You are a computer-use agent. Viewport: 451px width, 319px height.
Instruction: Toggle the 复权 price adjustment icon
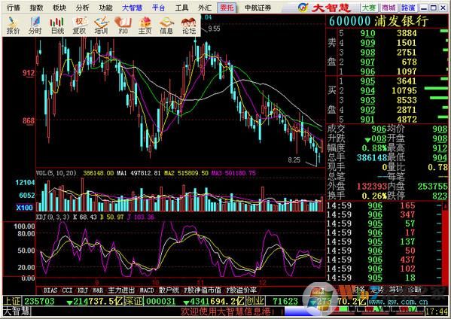pos(79,26)
